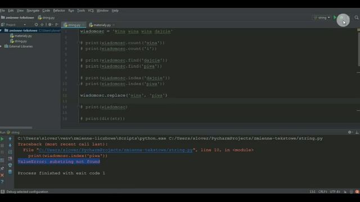Collapse the zmienne-tekstowe project folder

[x=1, y=30]
